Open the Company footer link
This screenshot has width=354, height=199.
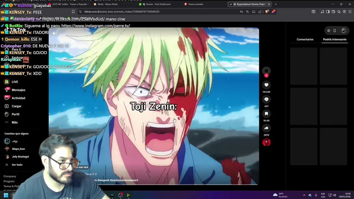click(x=10, y=176)
